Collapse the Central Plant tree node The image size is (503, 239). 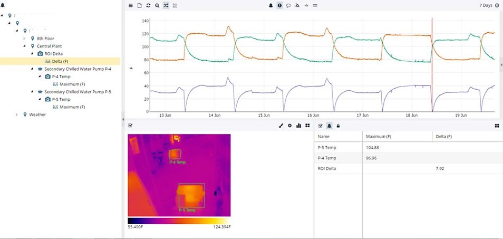25,46
